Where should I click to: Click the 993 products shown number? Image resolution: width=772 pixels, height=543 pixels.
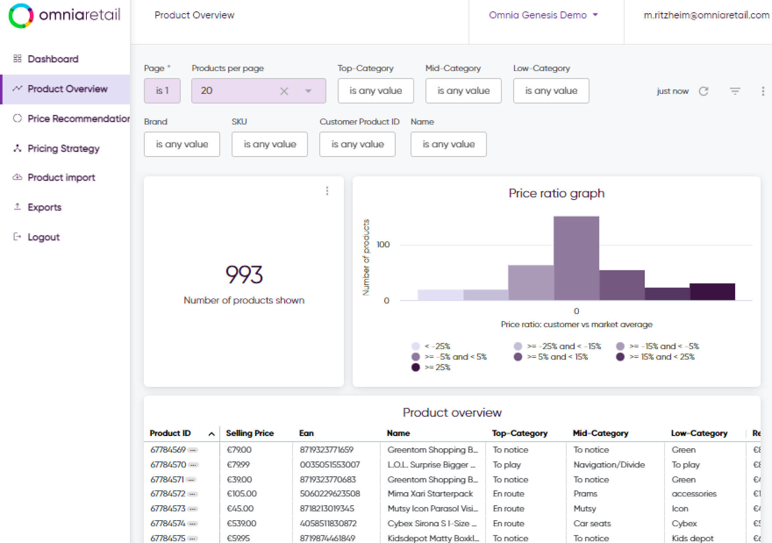point(244,275)
